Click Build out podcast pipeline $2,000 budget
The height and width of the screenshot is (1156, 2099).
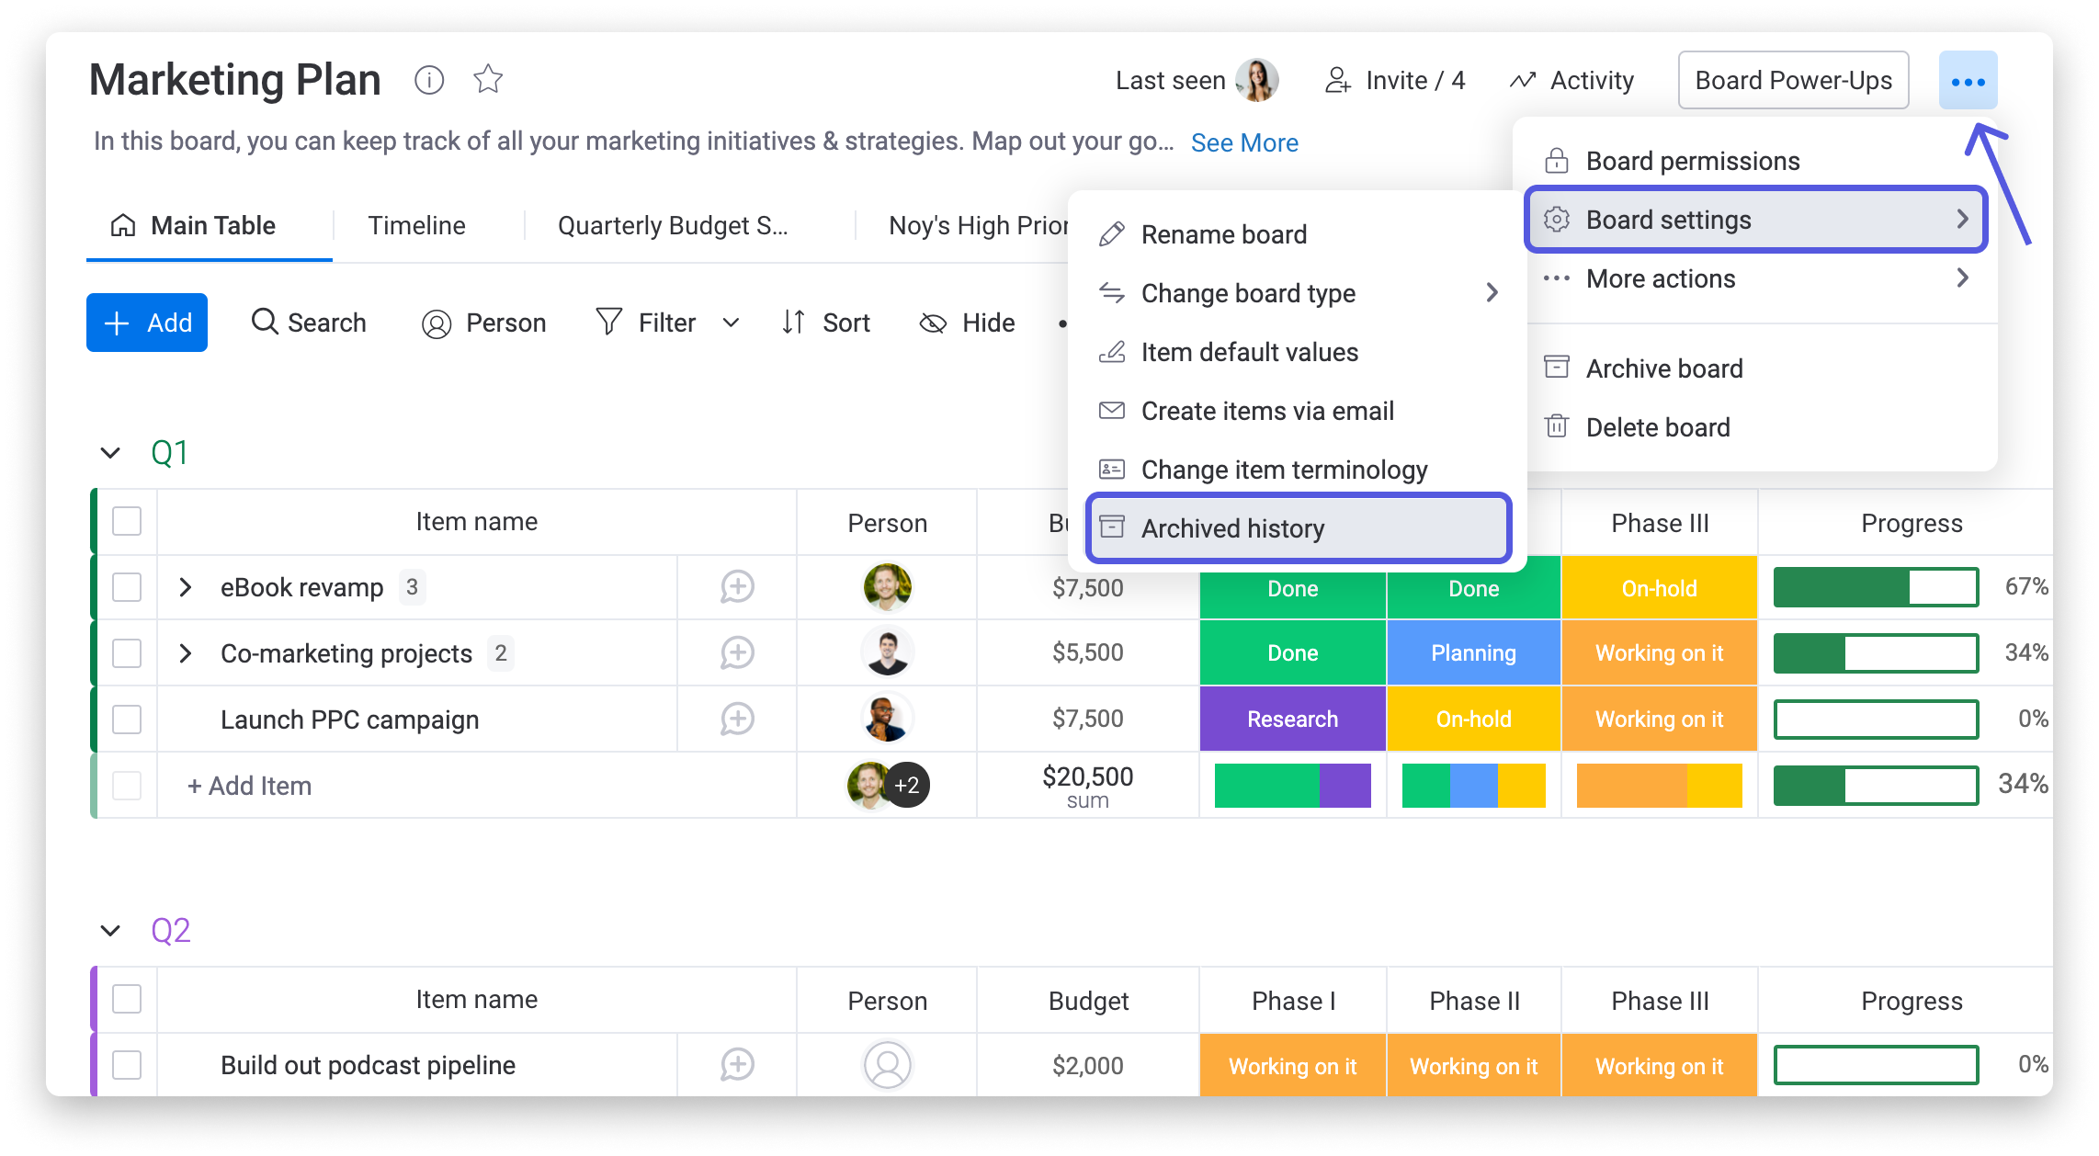[1088, 1066]
